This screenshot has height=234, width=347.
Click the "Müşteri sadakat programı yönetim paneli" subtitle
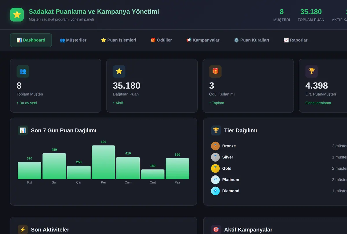tap(61, 19)
